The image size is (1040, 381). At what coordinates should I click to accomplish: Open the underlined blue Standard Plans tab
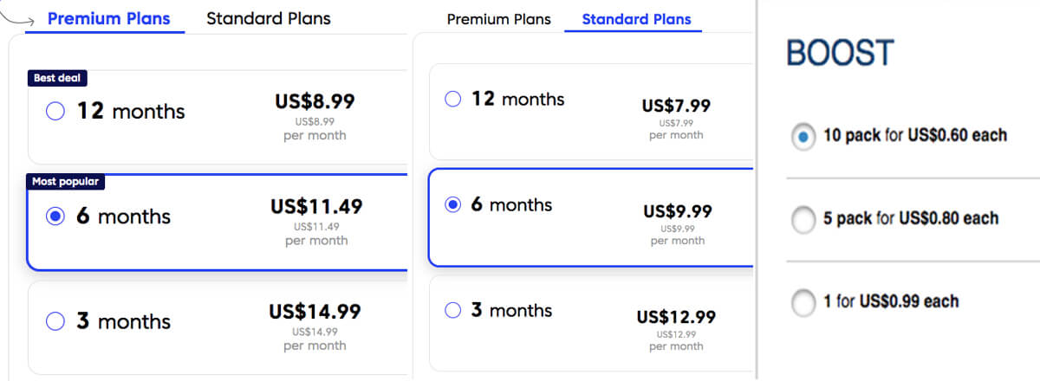[x=636, y=19]
